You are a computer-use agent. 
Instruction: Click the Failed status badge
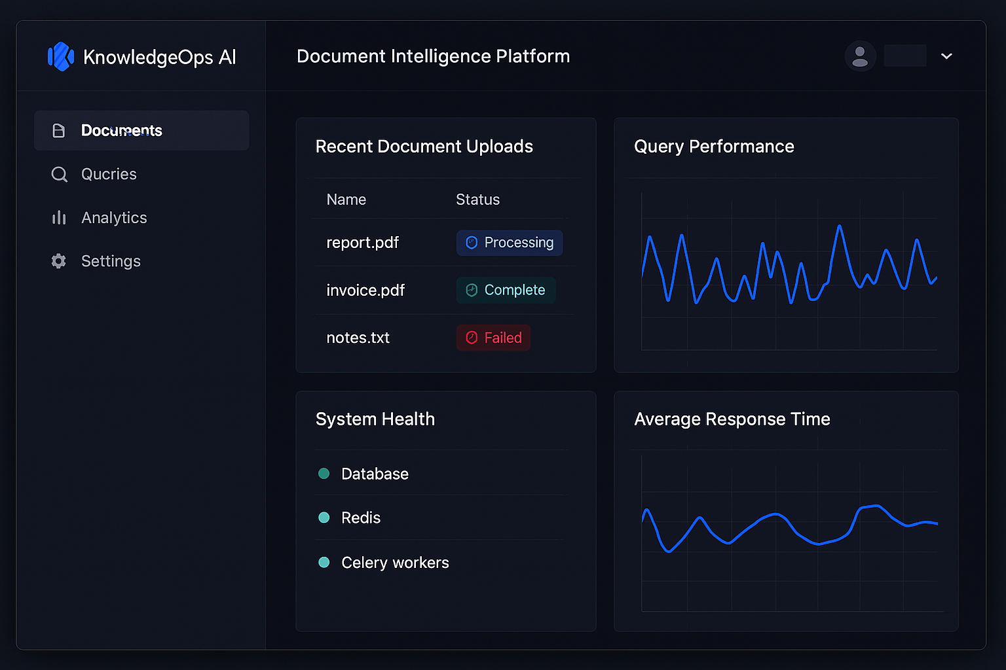click(x=493, y=338)
